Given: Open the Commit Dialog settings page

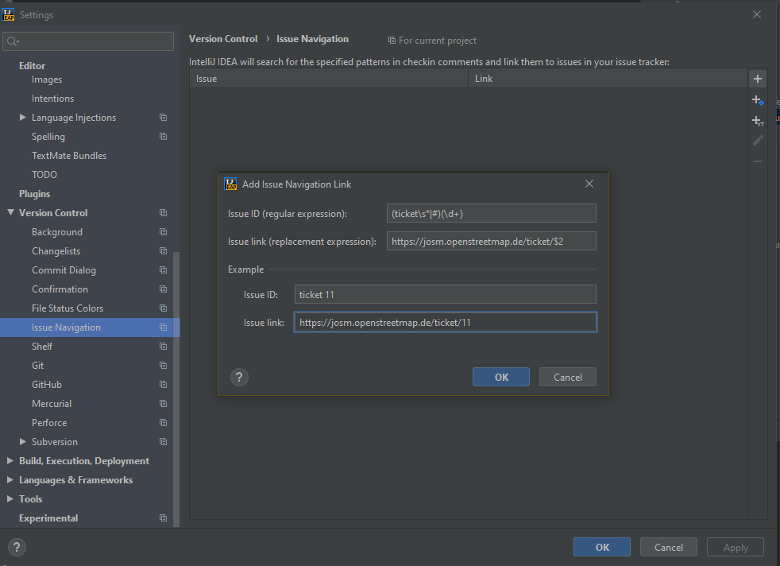Looking at the screenshot, I should point(64,270).
